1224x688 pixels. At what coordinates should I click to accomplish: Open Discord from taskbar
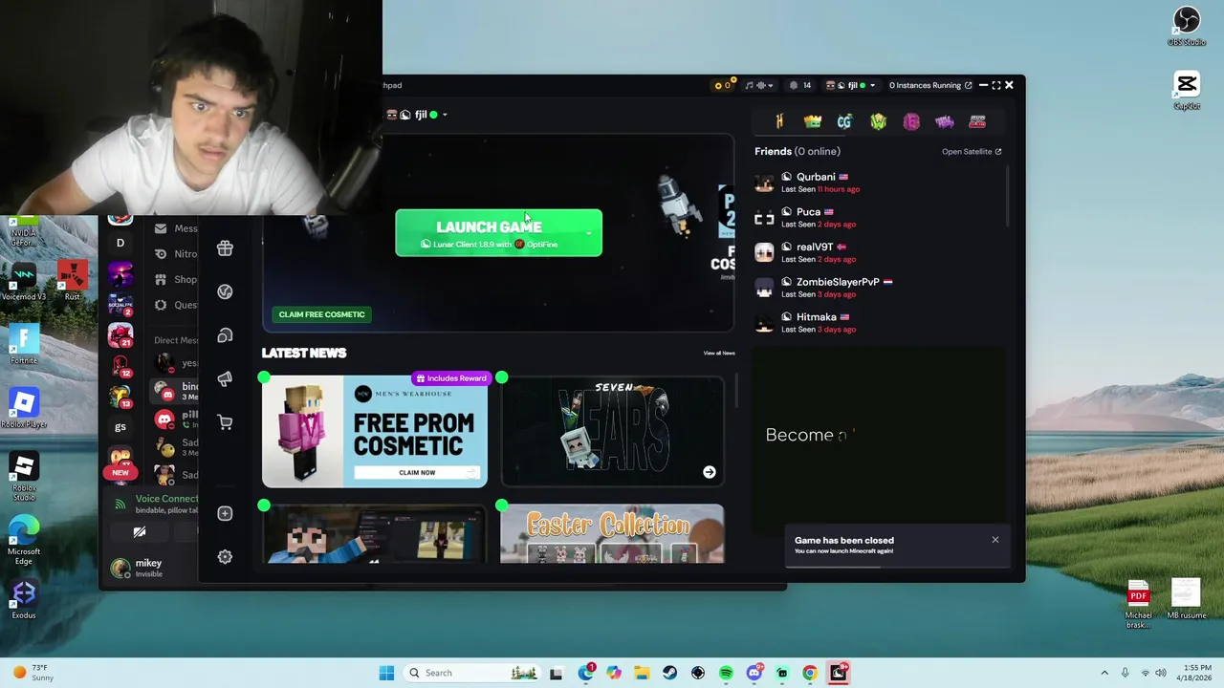tap(754, 673)
